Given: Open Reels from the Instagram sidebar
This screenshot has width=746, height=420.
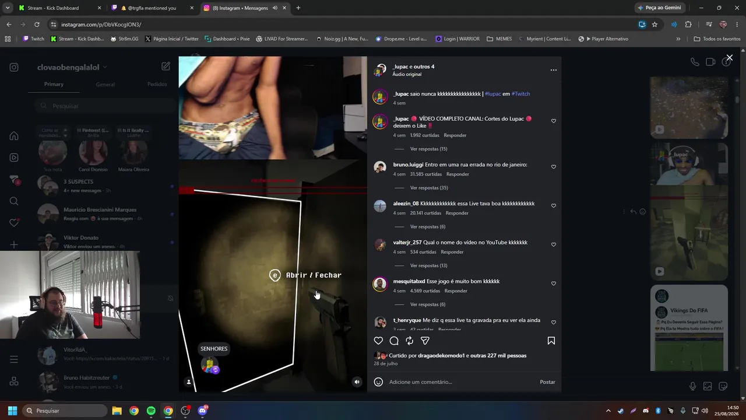Looking at the screenshot, I should (14, 157).
